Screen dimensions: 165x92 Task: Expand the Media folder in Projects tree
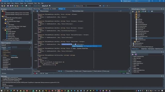click(x=135, y=16)
